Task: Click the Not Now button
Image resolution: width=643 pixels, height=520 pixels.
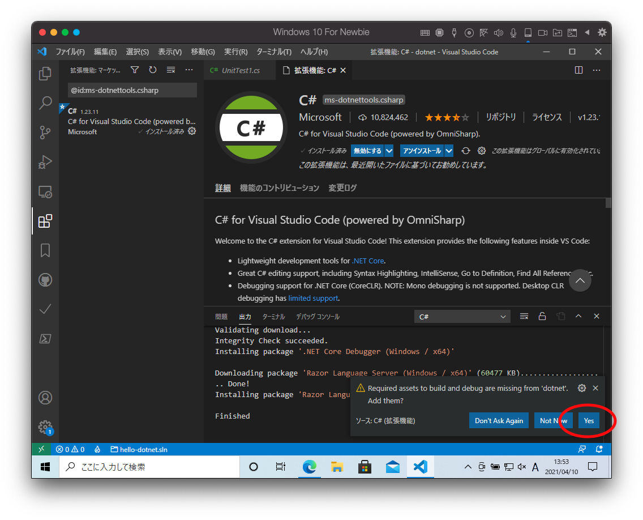Action: 553,421
